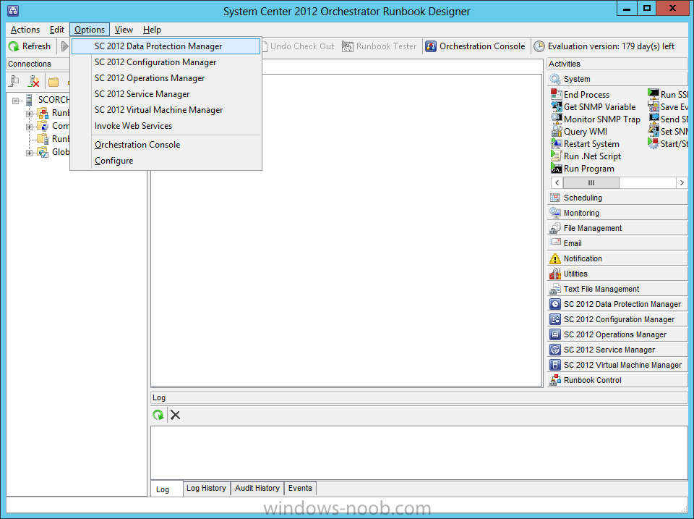Expand the Global Settings tree node

click(x=30, y=152)
